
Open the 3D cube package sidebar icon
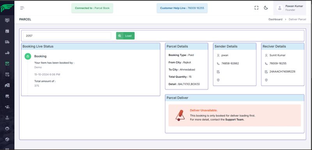(7, 139)
